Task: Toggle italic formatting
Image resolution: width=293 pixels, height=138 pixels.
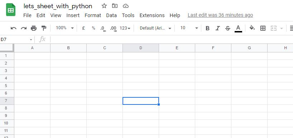Action: pos(217,28)
